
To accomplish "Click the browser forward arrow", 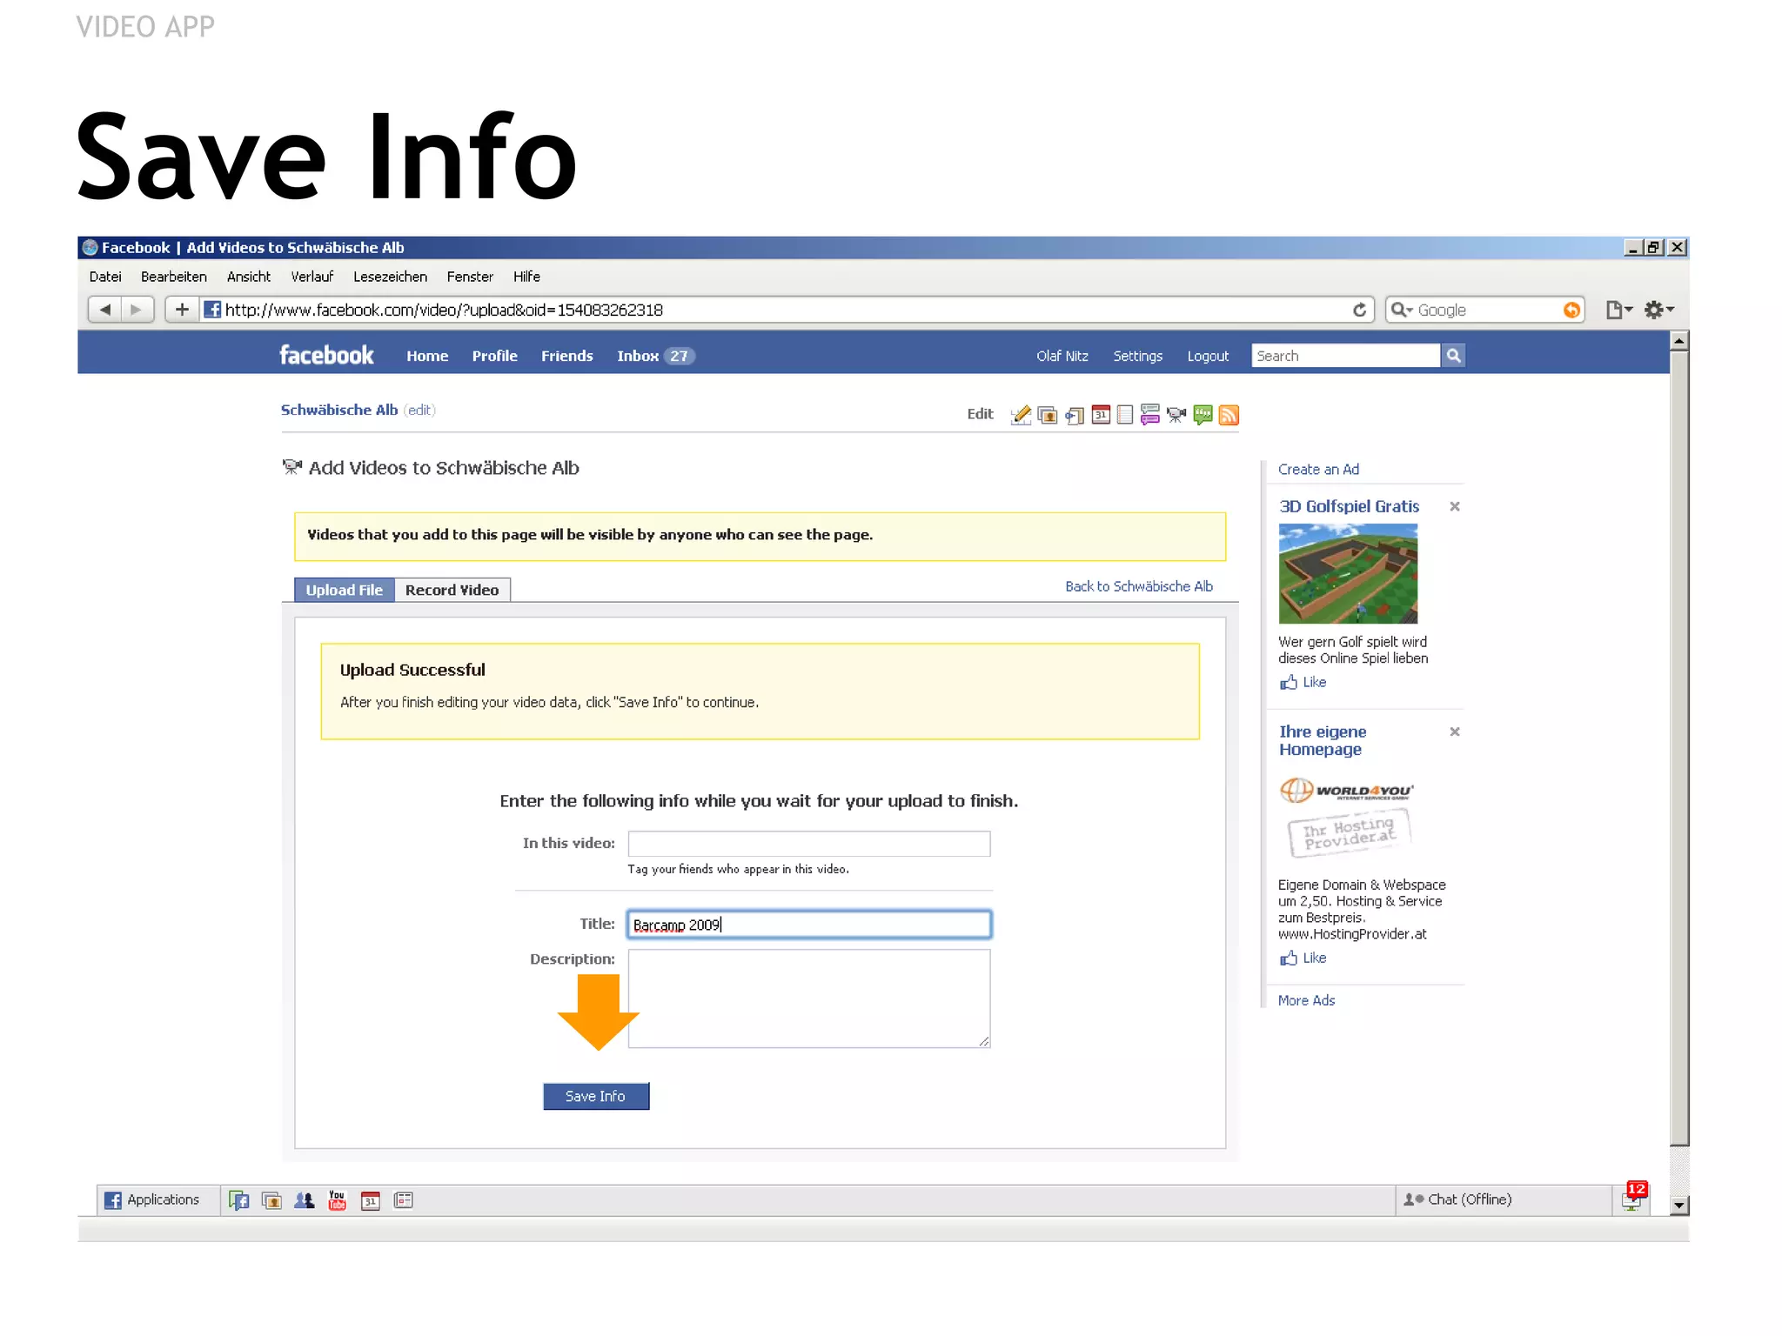I will tap(137, 310).
